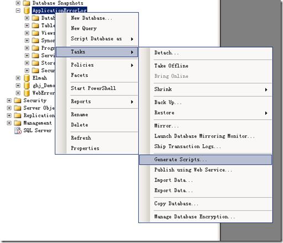Click the Security folder icon
The image size is (283, 243).
(x=18, y=101)
